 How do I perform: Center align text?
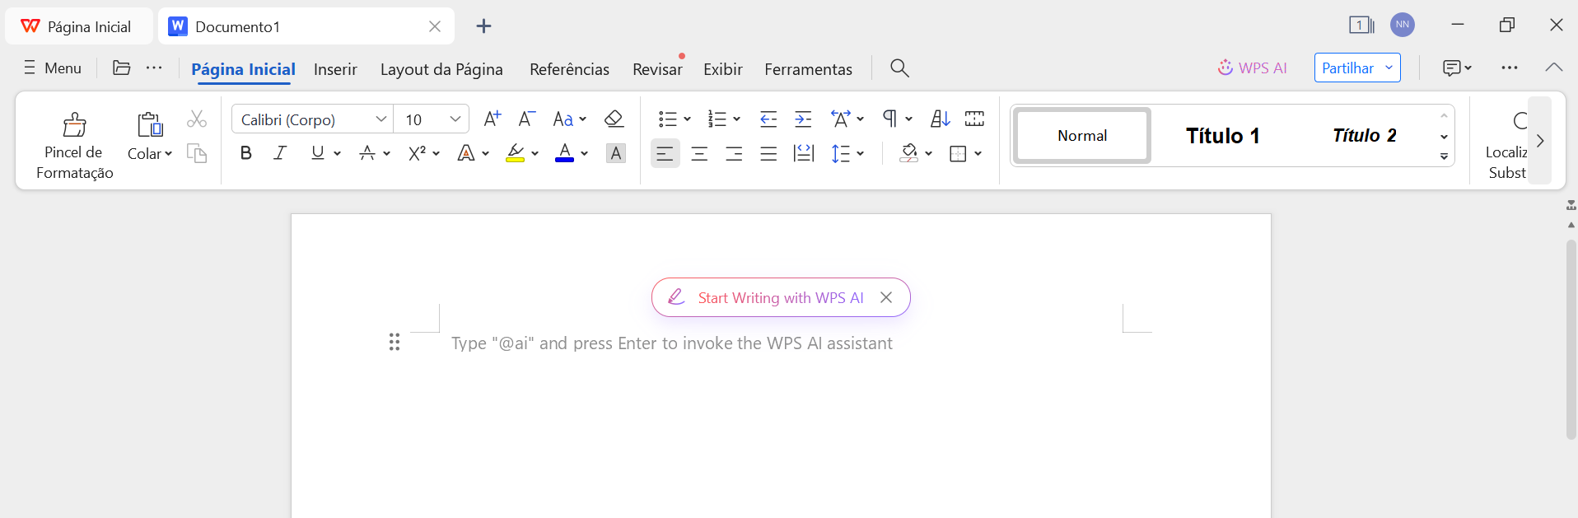700,153
